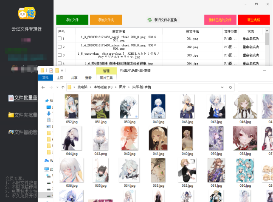Click 图片 breadcrumb segment
The width and height of the screenshot is (273, 202).
(x=122, y=87)
